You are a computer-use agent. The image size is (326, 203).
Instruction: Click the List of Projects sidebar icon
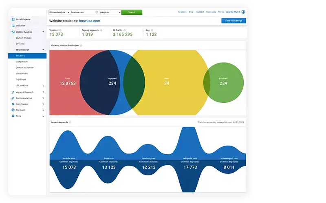[13, 19]
